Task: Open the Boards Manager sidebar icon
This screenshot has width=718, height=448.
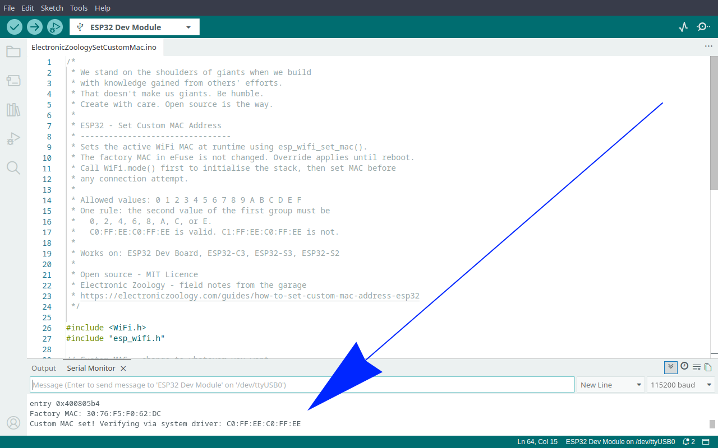Action: 13,81
